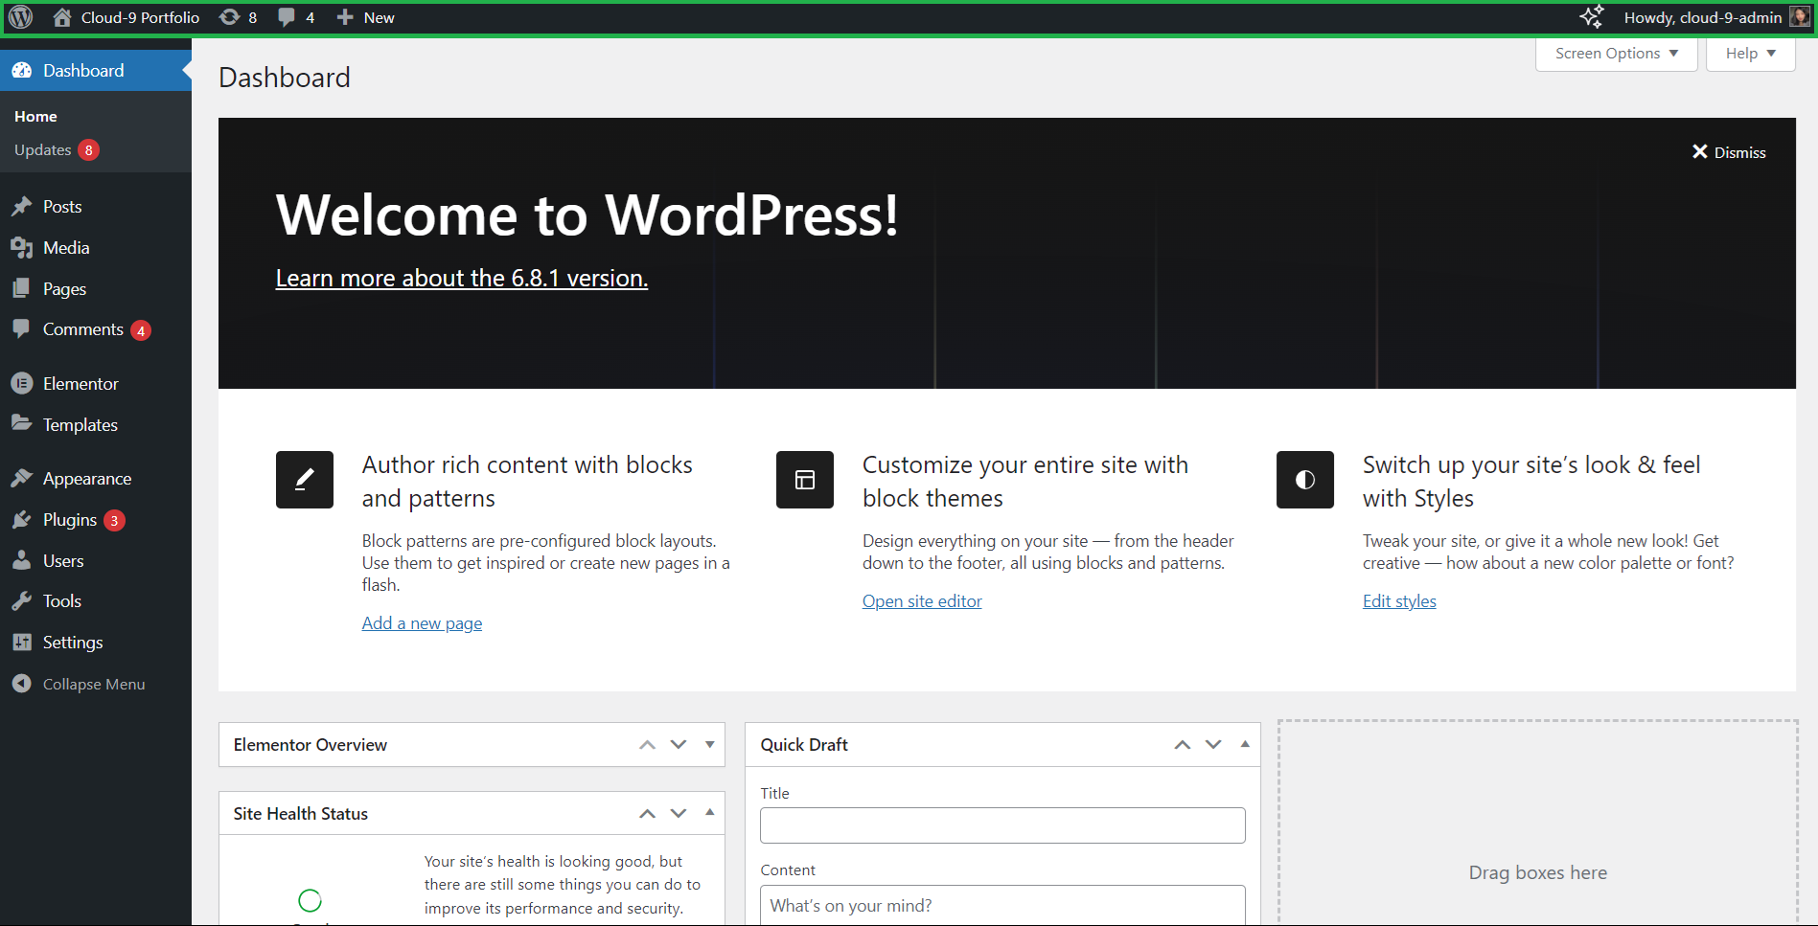Click the Elementor circle logo icon

tap(22, 383)
